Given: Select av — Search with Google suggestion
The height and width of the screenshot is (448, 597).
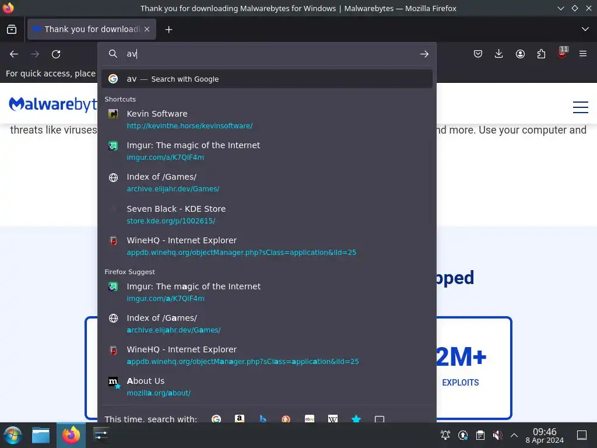Looking at the screenshot, I should [267, 79].
